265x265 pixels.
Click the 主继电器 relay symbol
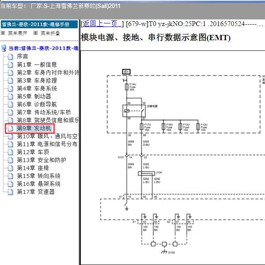(134, 111)
